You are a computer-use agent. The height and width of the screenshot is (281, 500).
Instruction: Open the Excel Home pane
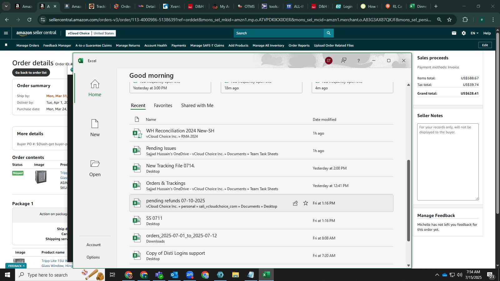pyautogui.click(x=95, y=88)
